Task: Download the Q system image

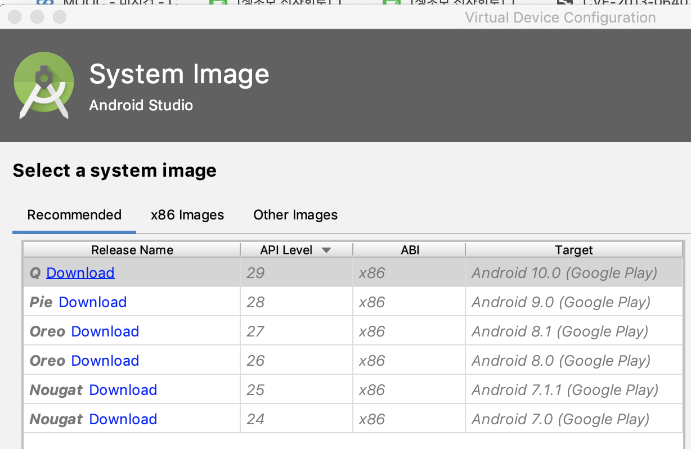Action: tap(80, 273)
